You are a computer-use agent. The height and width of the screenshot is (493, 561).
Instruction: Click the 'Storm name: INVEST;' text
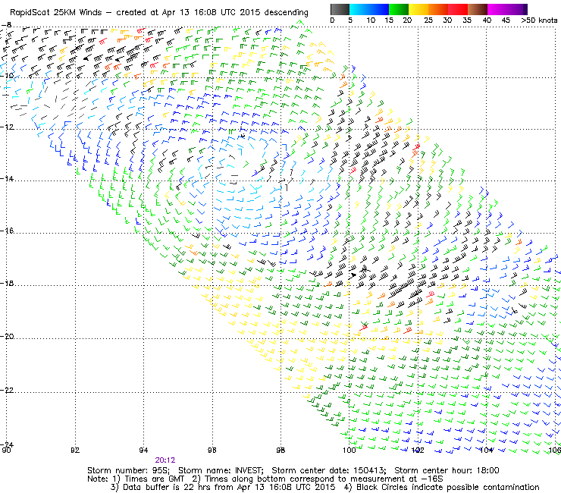[x=221, y=470]
